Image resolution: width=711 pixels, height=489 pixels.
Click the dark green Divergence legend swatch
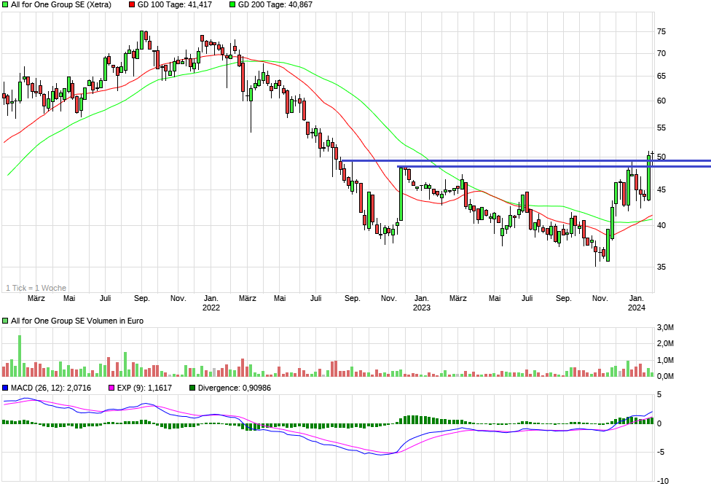coord(192,388)
